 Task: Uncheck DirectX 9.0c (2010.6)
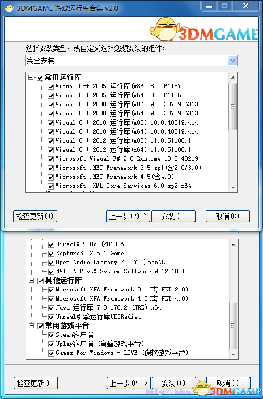point(51,244)
